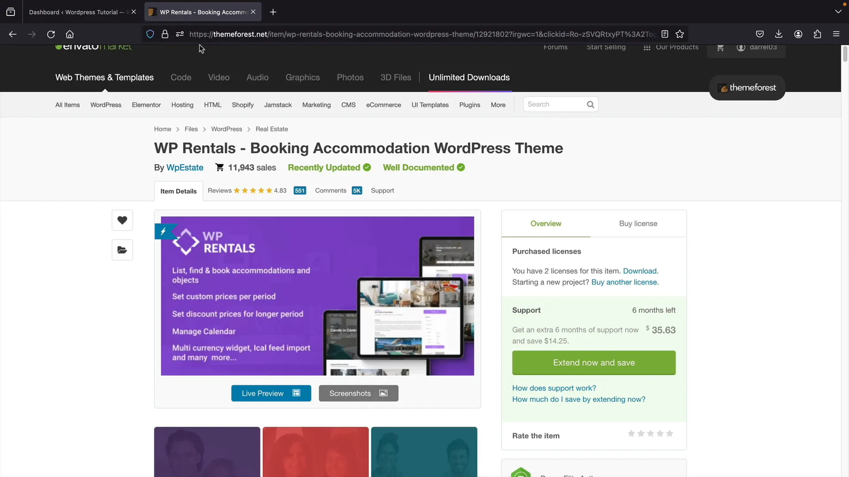Select the Overview tab
Image resolution: width=849 pixels, height=477 pixels.
click(546, 224)
